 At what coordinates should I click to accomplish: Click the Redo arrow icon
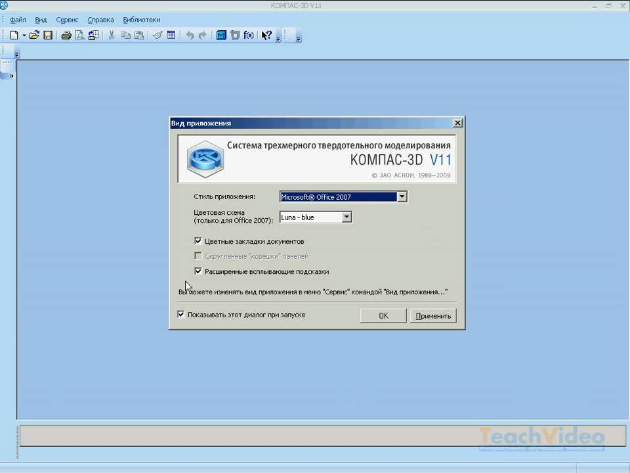click(x=203, y=35)
